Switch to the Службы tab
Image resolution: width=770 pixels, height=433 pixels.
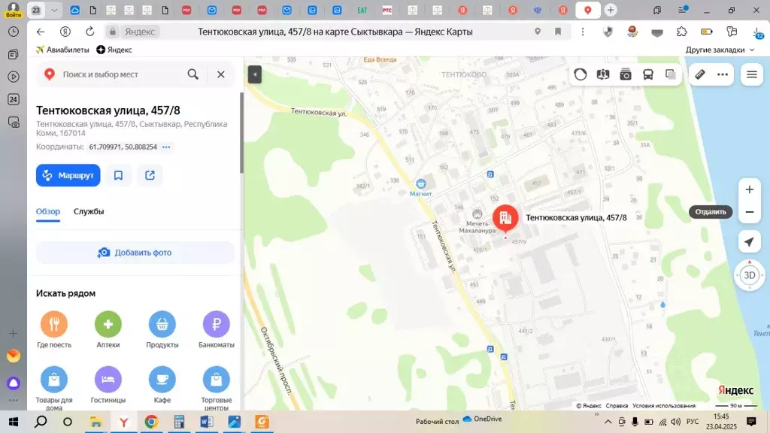pyautogui.click(x=89, y=211)
